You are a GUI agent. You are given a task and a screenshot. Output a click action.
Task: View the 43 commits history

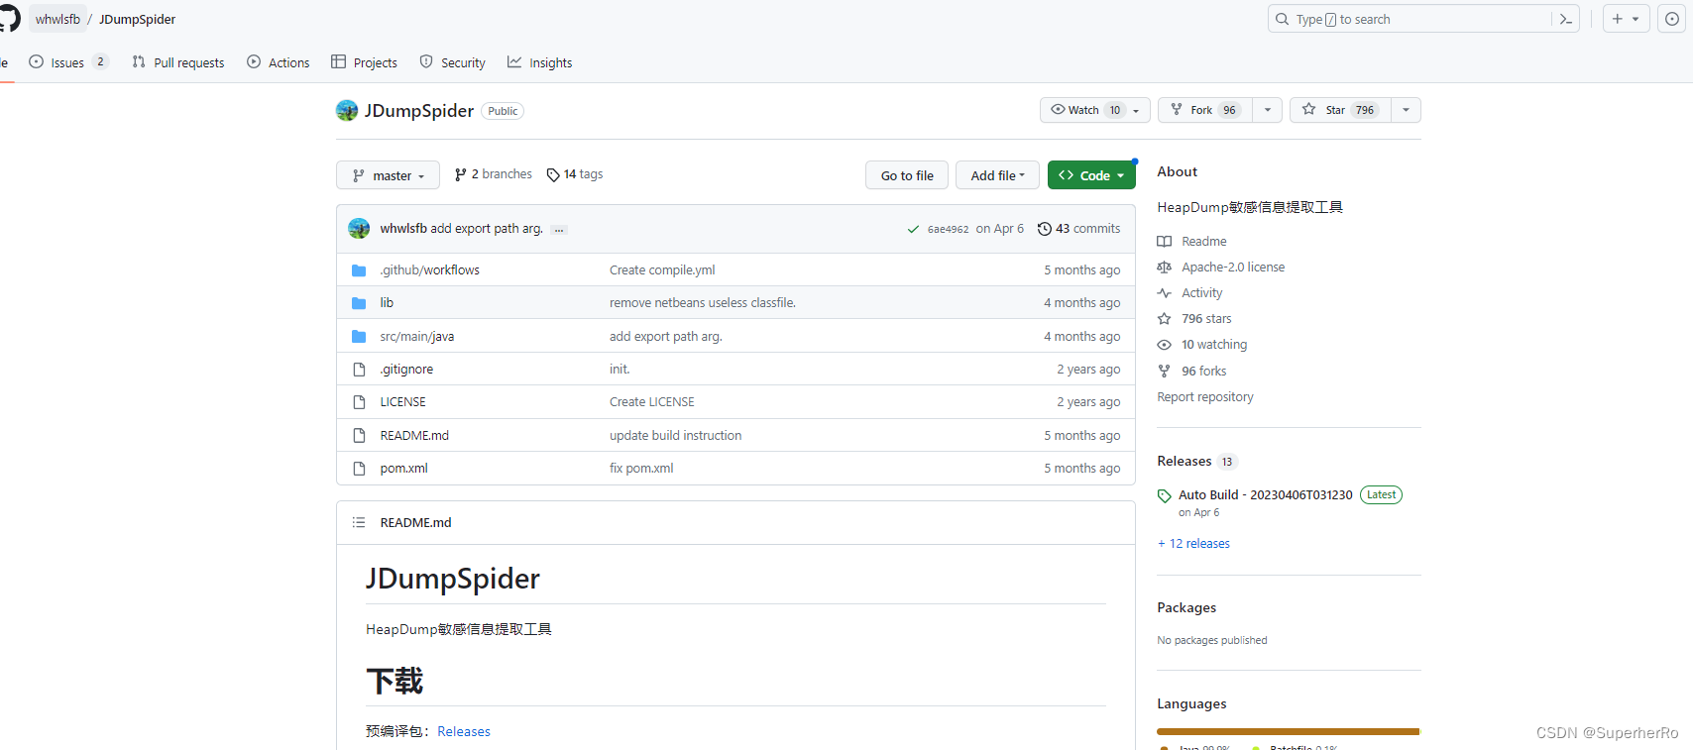point(1079,229)
